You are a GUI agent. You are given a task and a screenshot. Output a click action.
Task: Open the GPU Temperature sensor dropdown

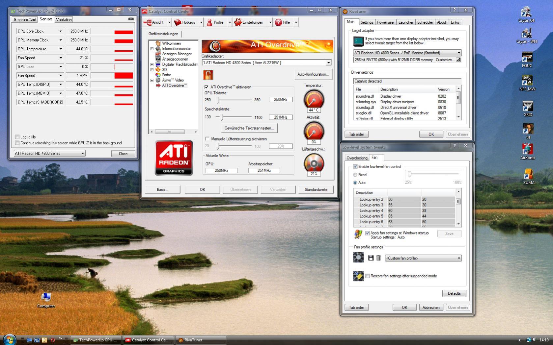[61, 49]
